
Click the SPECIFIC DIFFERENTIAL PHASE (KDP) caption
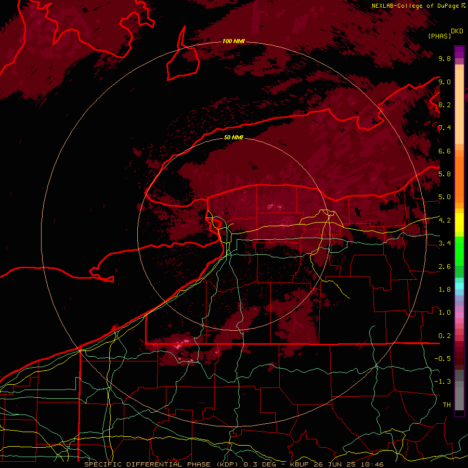(161, 464)
